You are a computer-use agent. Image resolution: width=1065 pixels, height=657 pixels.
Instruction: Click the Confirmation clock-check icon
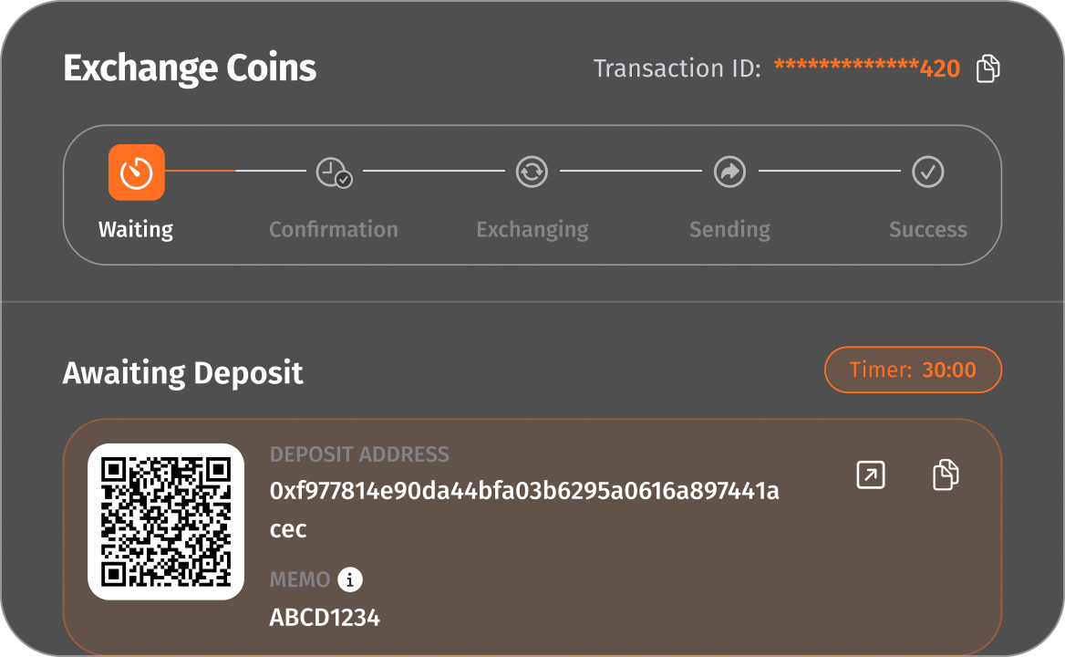tap(334, 172)
